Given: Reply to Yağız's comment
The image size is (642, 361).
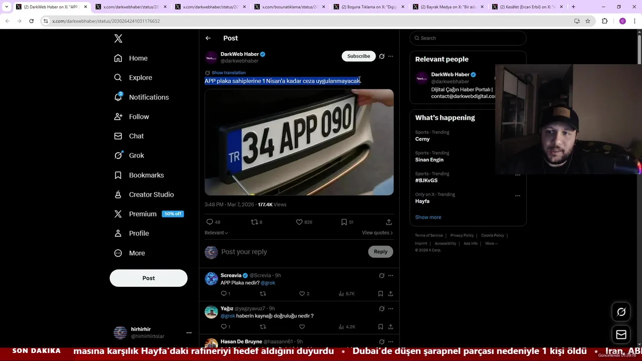Looking at the screenshot, I should click(x=225, y=327).
